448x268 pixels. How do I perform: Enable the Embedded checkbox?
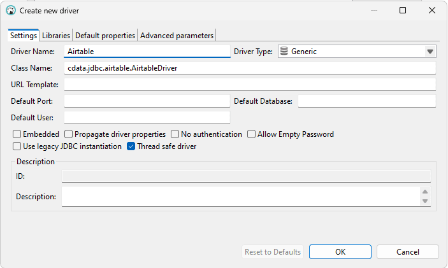click(x=17, y=134)
